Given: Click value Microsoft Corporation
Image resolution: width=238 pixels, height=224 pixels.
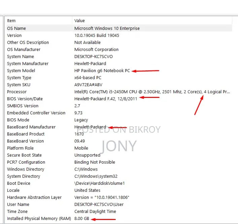Looking at the screenshot, I should point(96,50).
